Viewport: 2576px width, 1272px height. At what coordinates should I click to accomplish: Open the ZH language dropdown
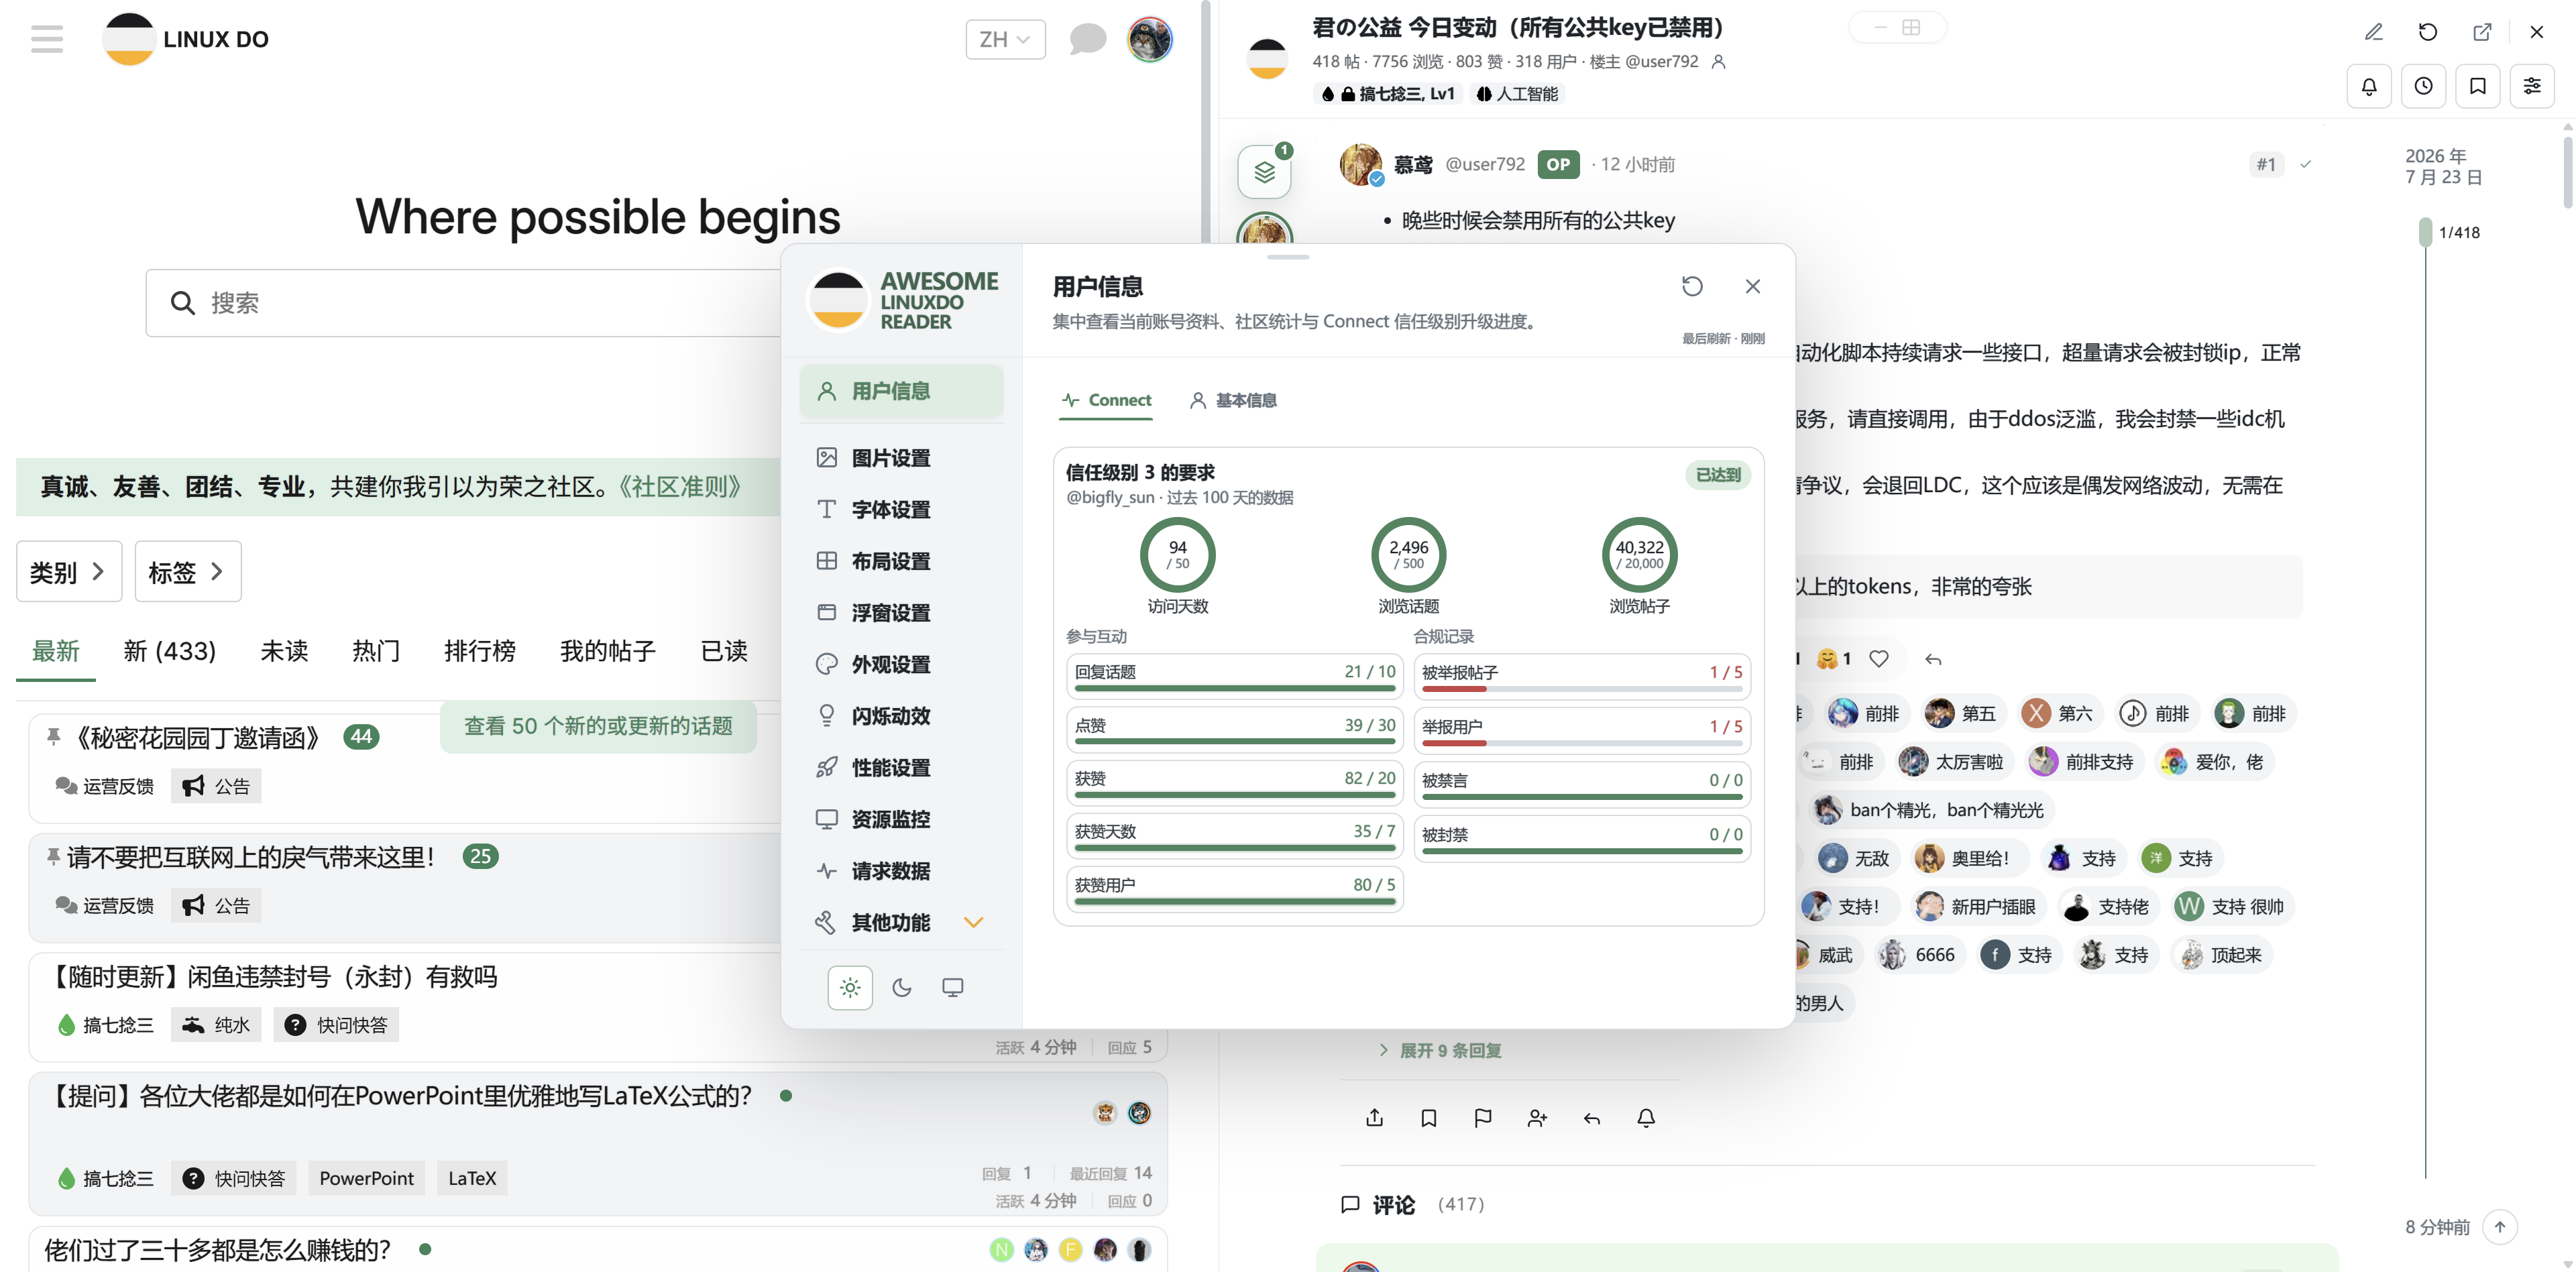(x=1005, y=39)
